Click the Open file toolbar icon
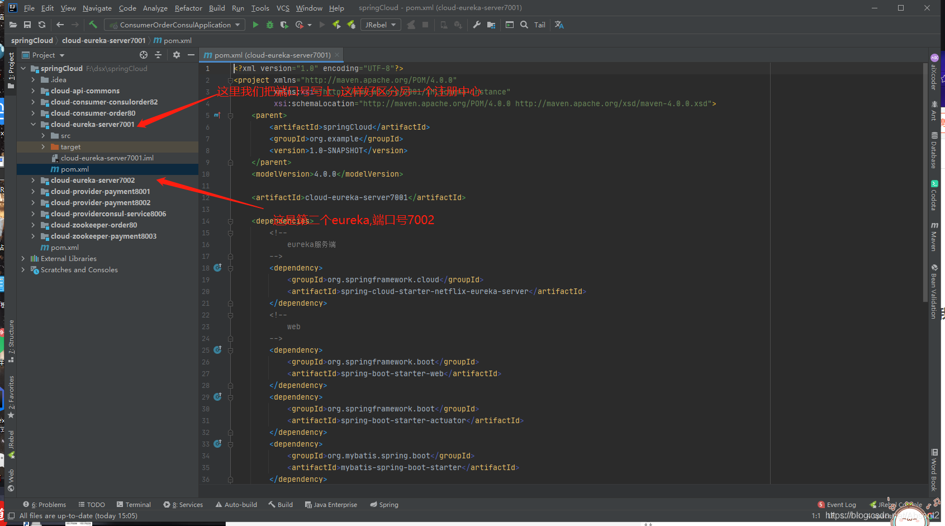The height and width of the screenshot is (526, 945). click(13, 25)
